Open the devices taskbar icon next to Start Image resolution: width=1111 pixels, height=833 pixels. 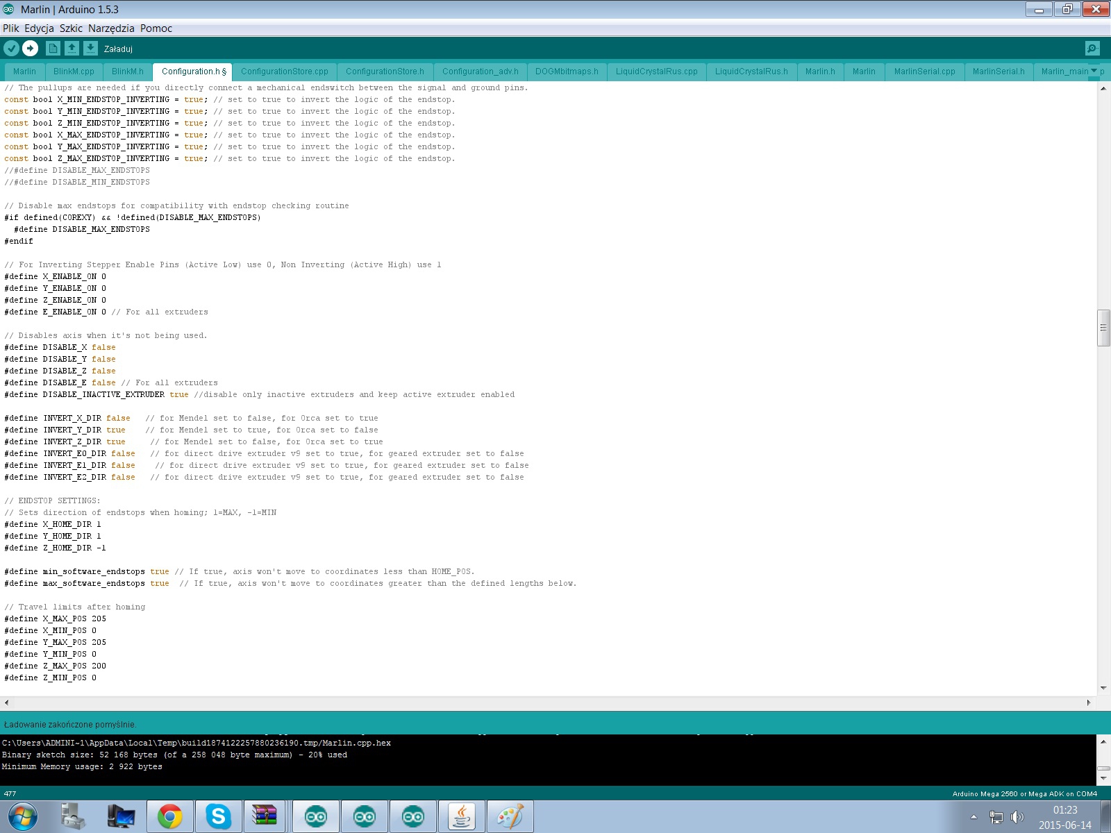(x=73, y=816)
